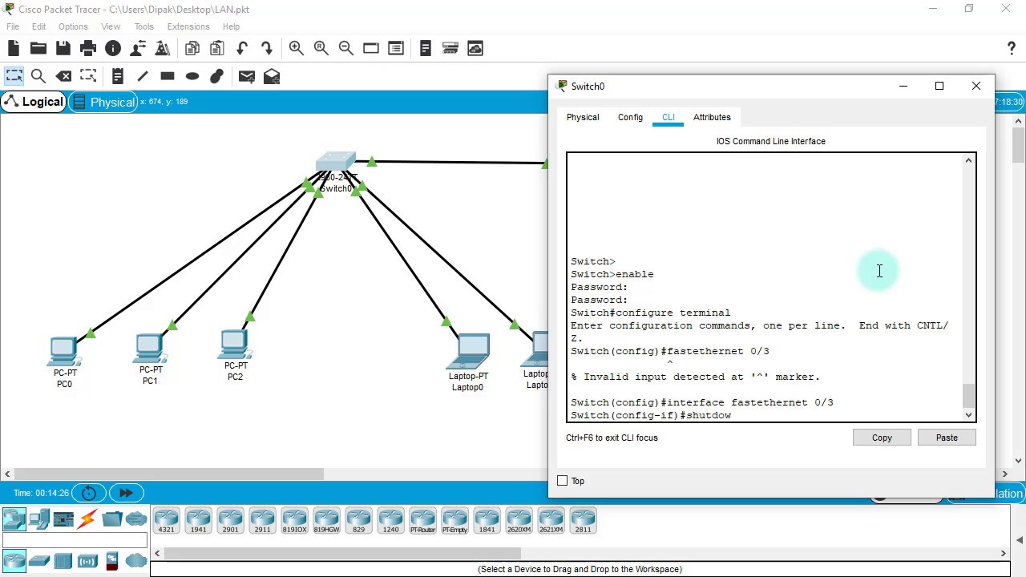Choose the Delete tool

point(63,76)
